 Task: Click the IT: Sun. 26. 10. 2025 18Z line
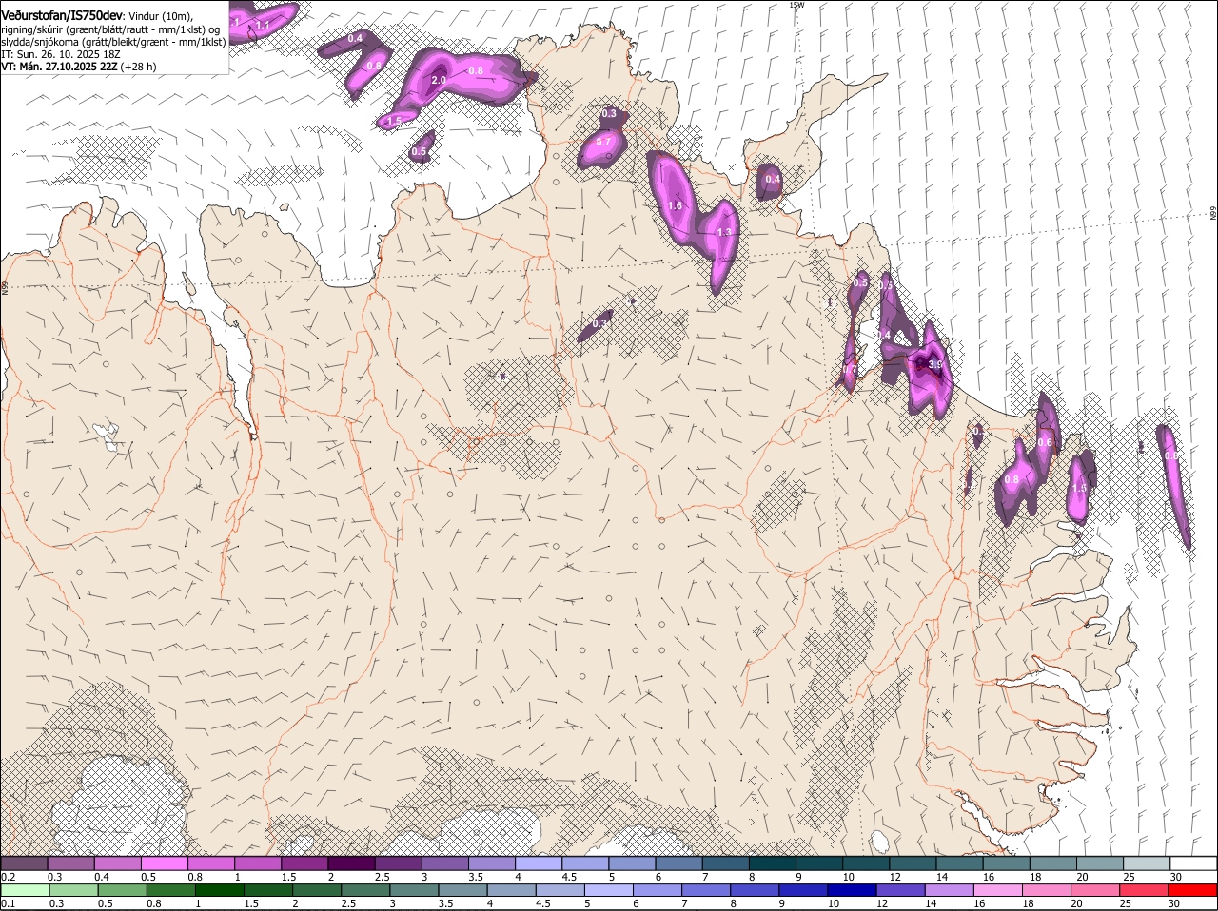click(x=61, y=54)
